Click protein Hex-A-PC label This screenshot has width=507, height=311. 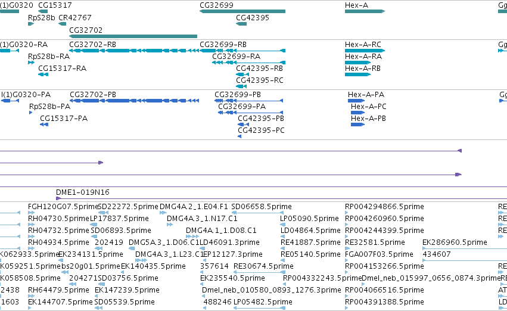point(369,107)
